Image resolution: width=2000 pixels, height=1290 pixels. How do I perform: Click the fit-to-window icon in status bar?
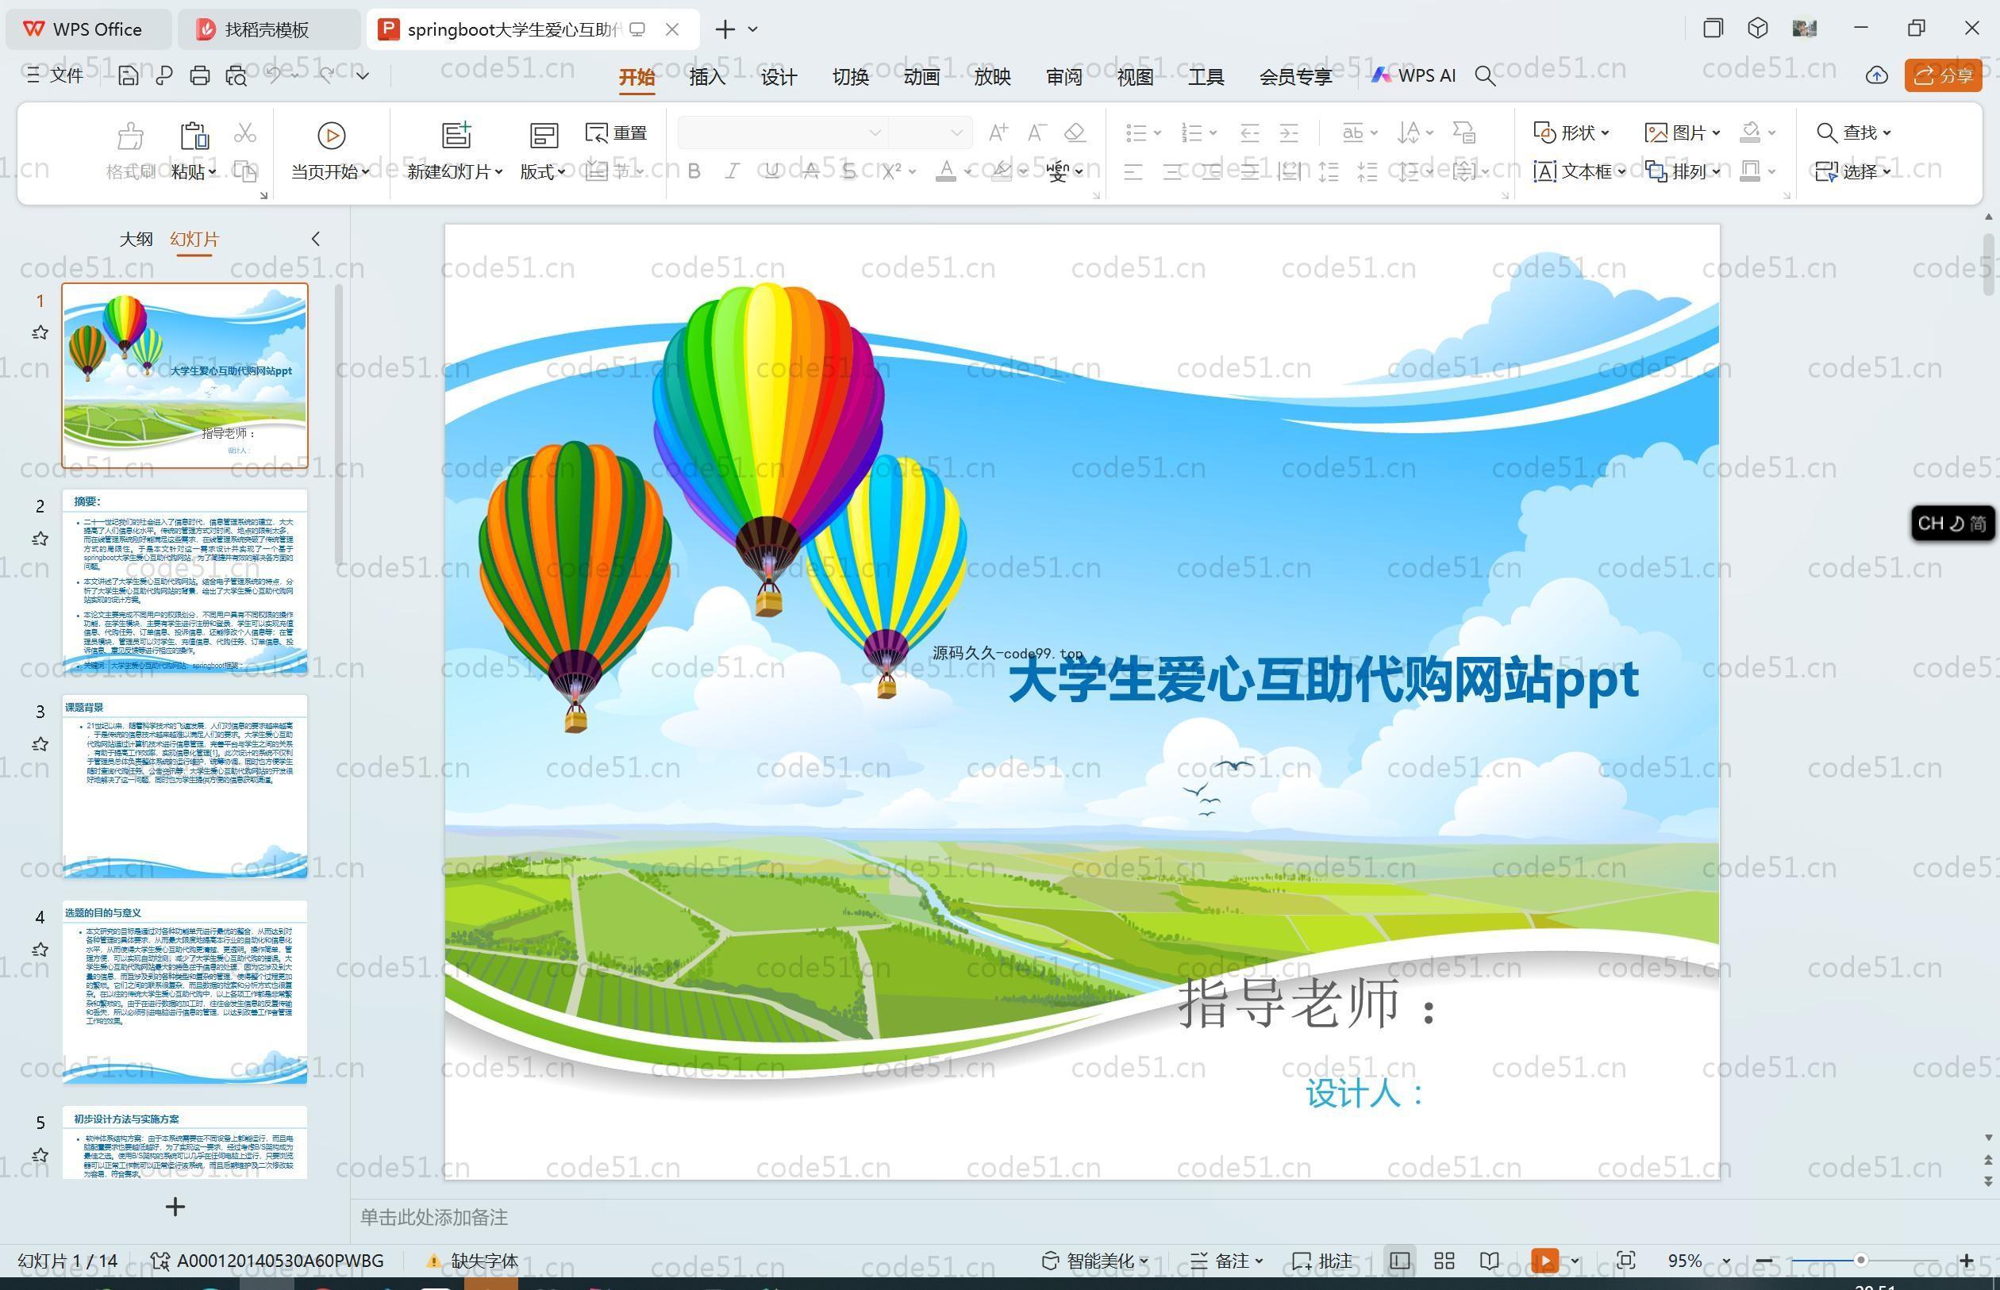pos(1626,1261)
